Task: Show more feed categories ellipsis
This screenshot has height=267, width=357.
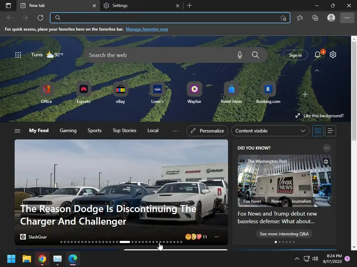Action: coord(175,131)
